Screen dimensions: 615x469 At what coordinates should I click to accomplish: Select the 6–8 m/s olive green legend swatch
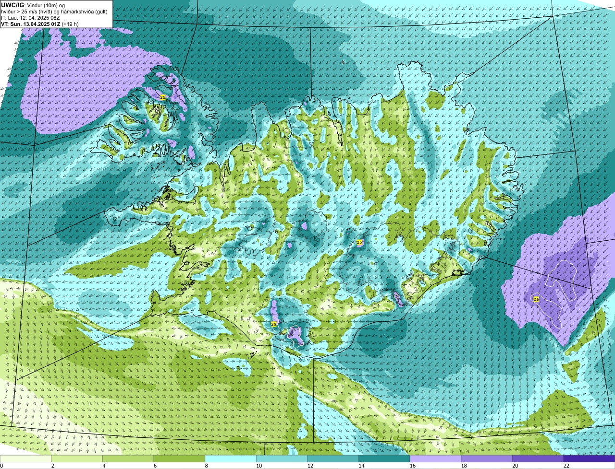[179, 459]
